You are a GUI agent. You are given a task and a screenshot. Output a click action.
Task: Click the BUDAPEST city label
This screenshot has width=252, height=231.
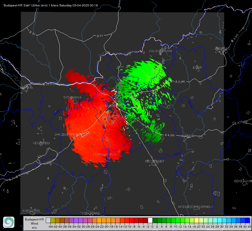tap(113, 106)
